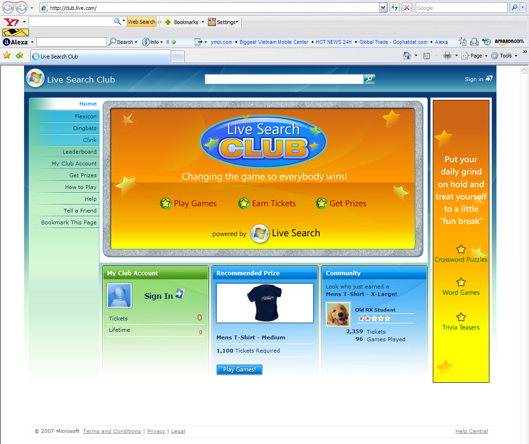The image size is (529, 444).
Task: Click the Sign in arrow icon in header
Action: point(489,79)
